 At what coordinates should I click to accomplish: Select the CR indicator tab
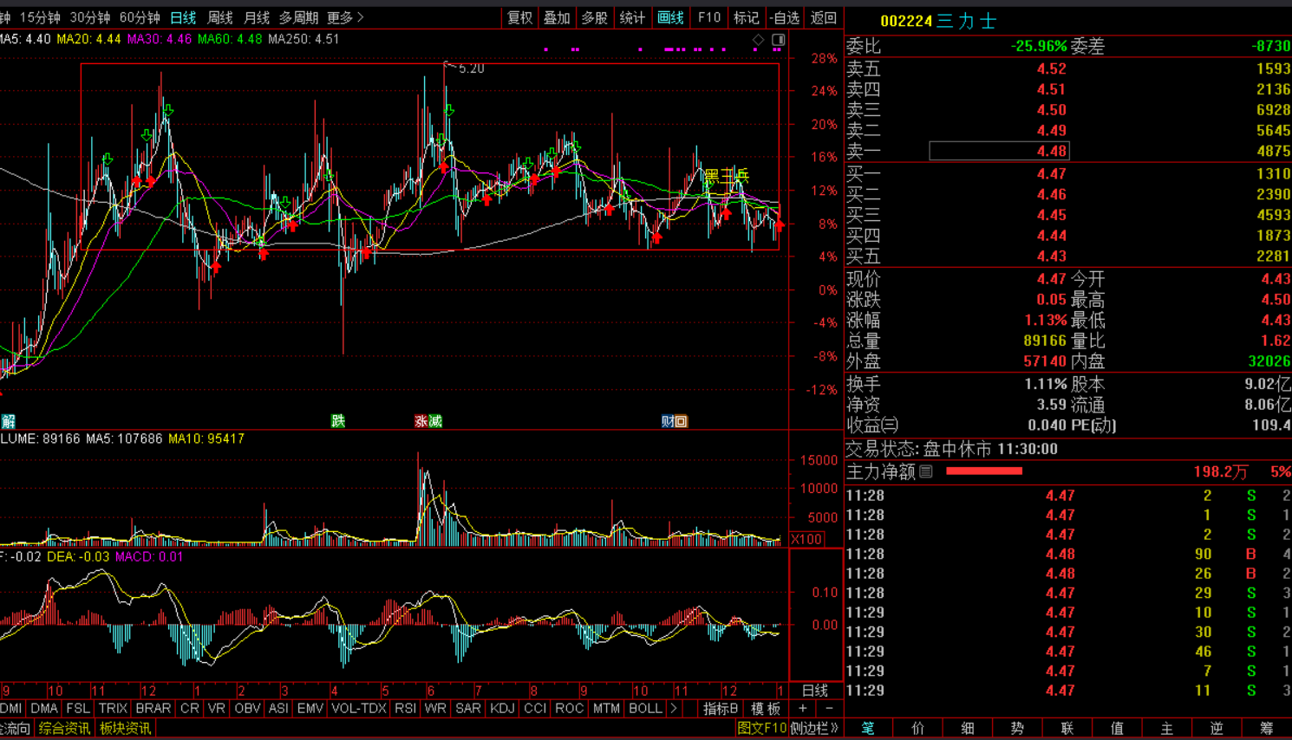point(190,709)
